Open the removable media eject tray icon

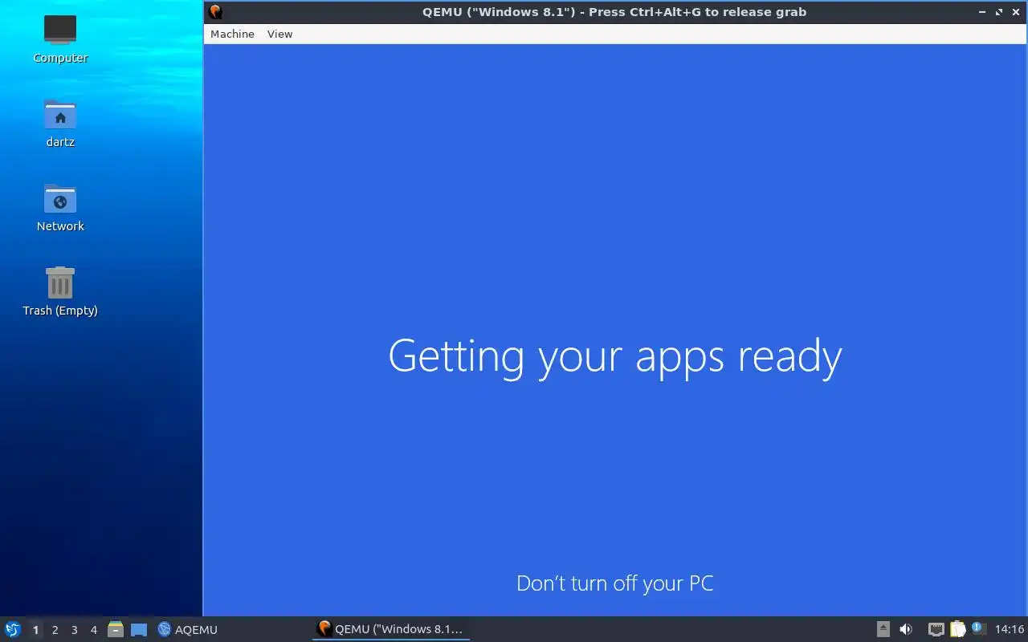(x=883, y=629)
